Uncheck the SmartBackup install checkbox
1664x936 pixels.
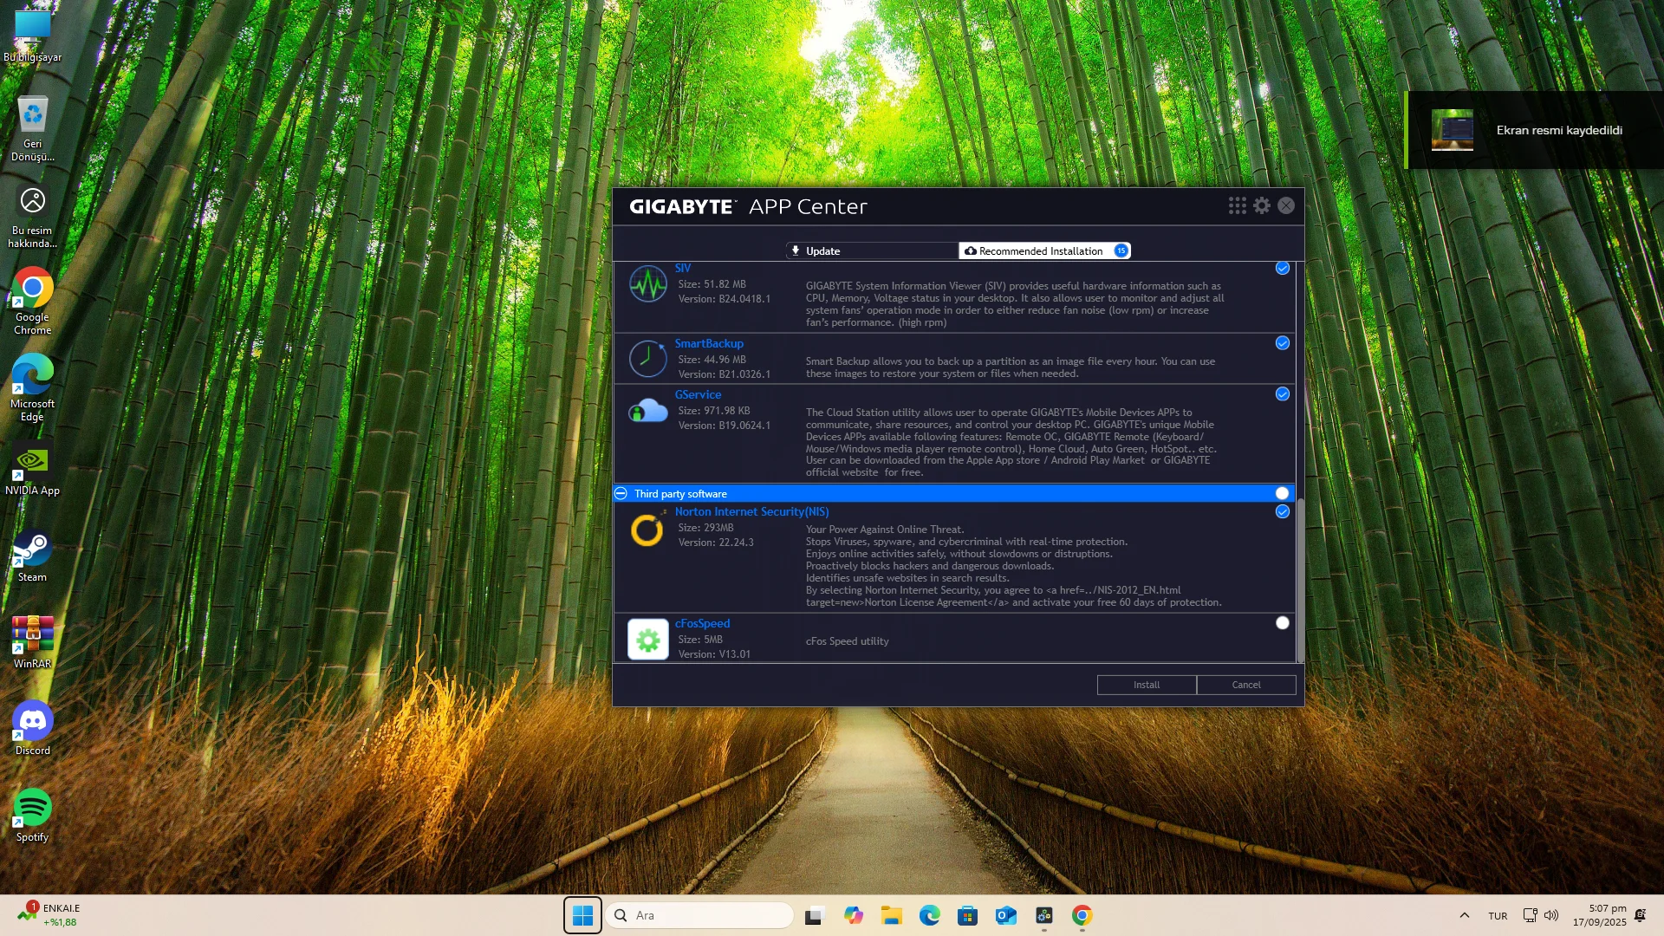1282,343
